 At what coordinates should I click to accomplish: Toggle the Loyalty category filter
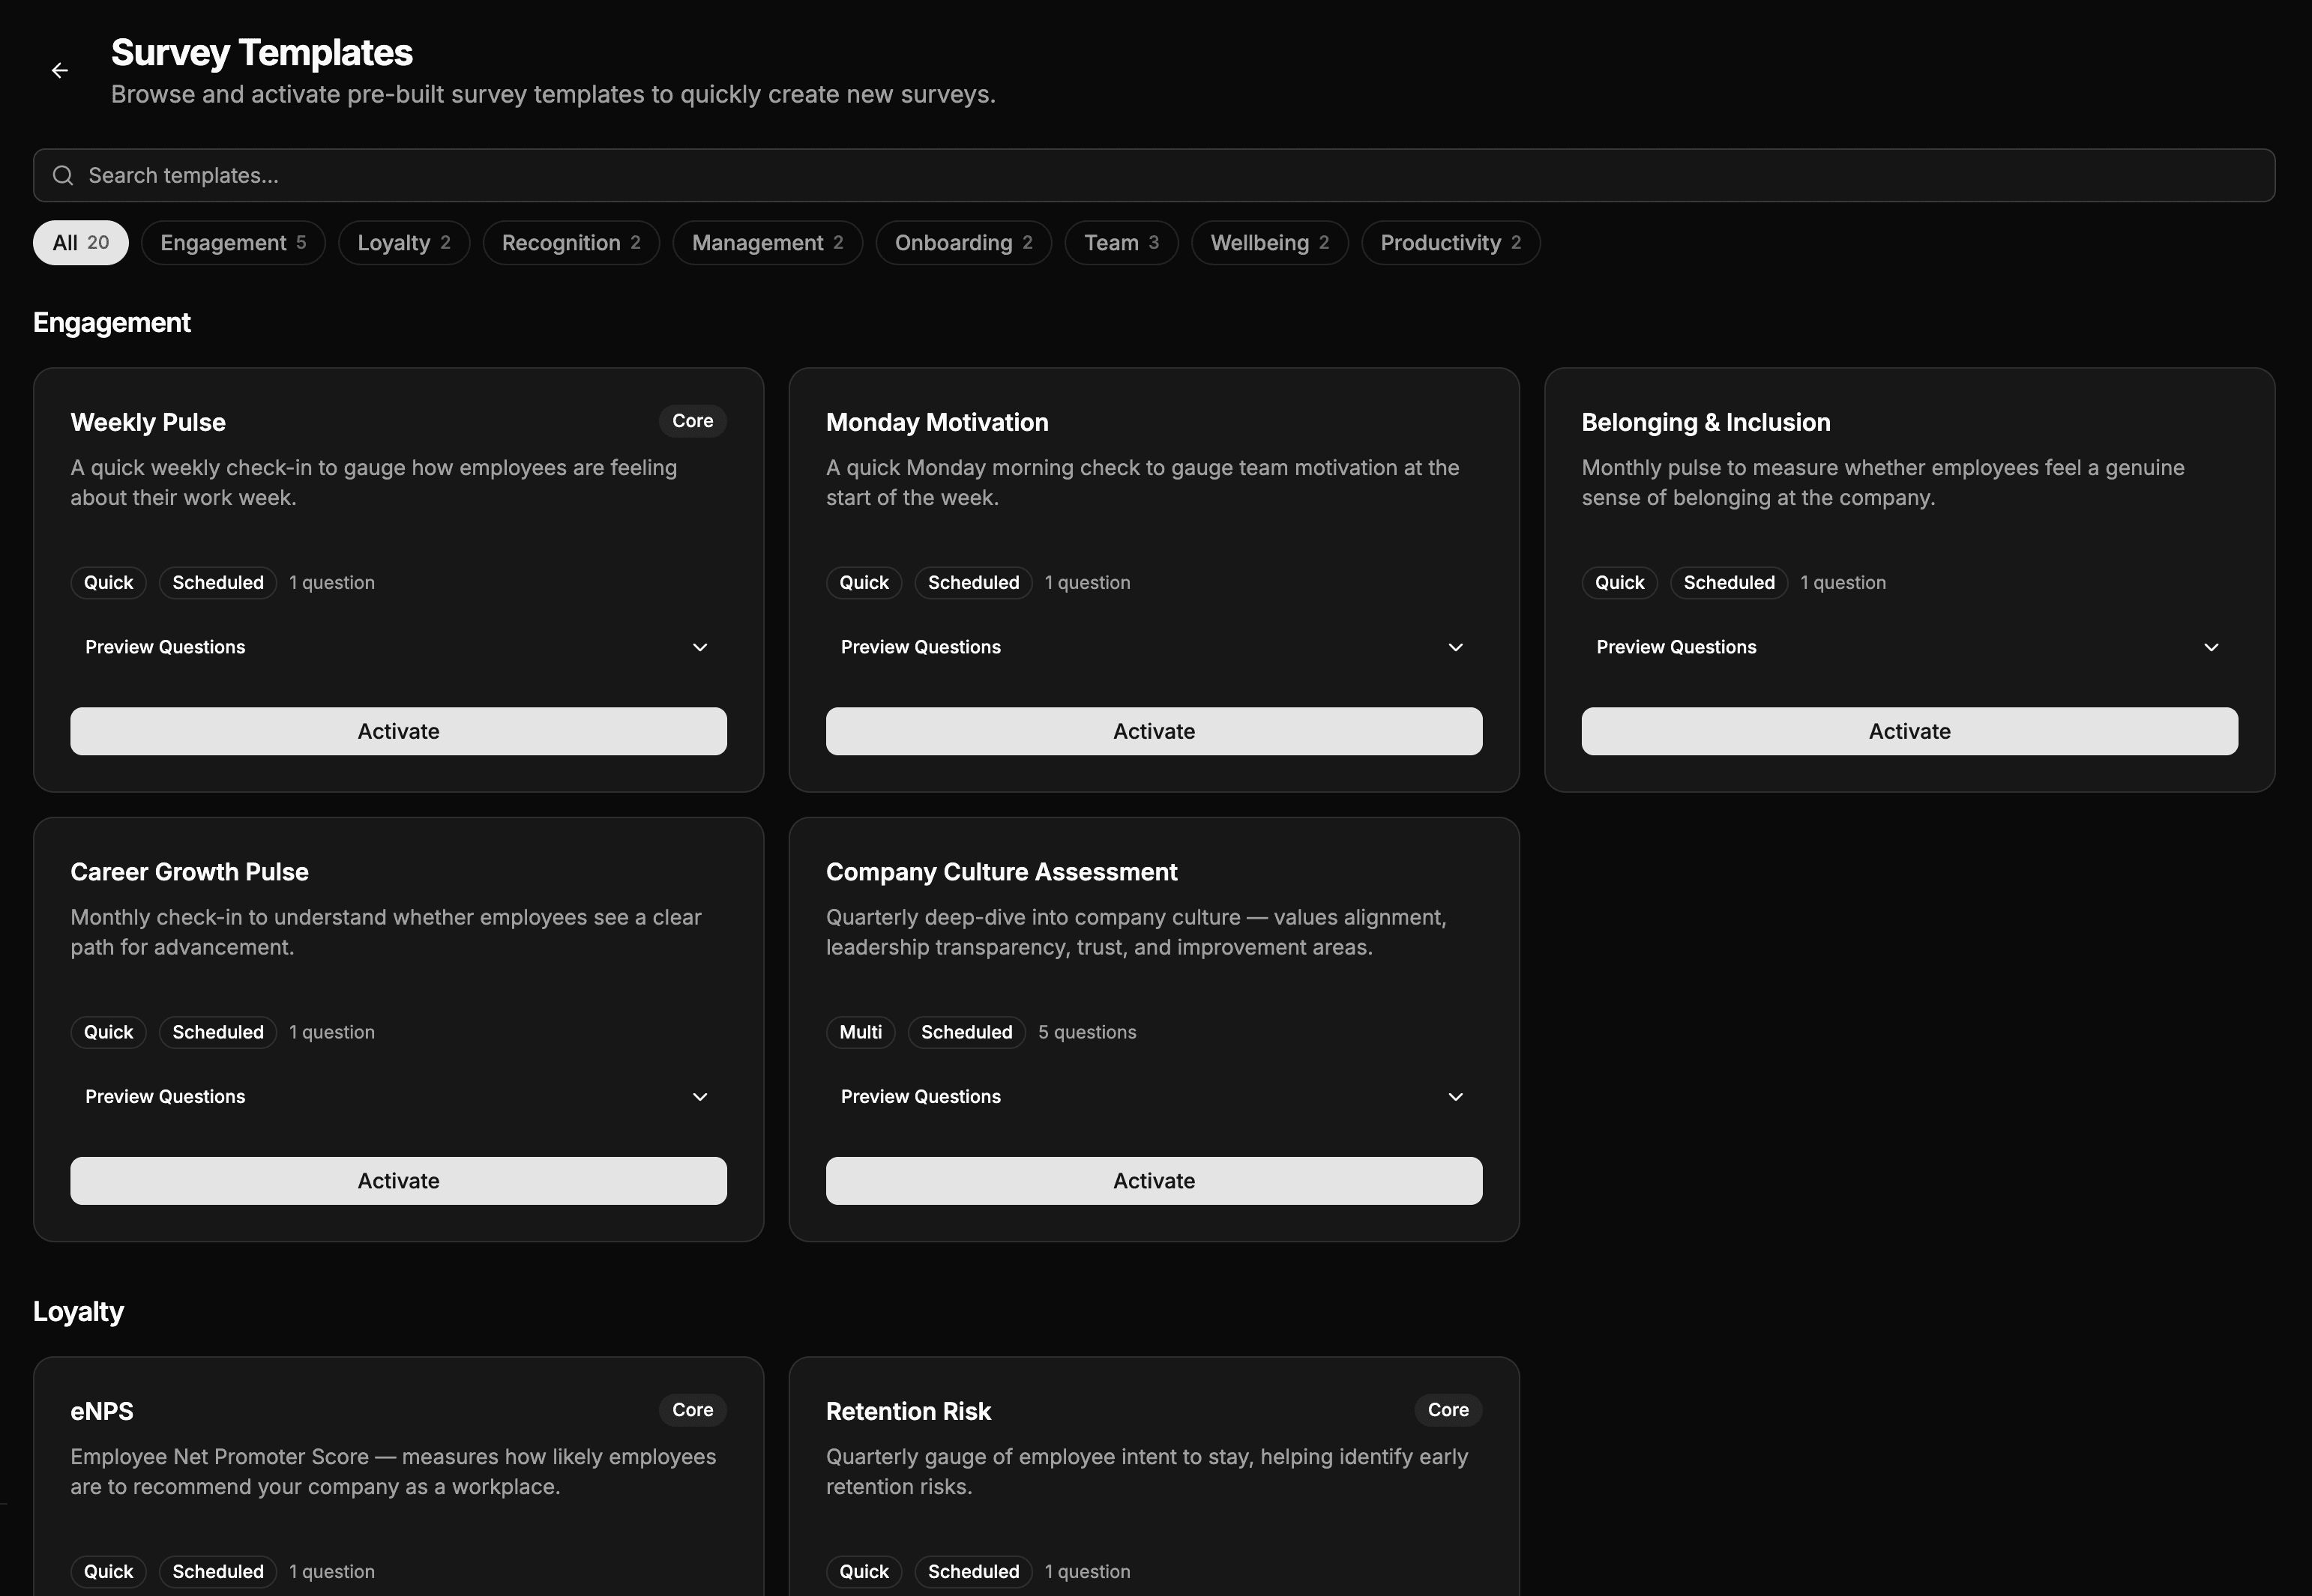pos(403,242)
